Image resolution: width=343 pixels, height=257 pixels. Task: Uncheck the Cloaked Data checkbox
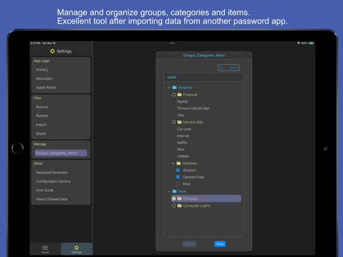point(178,177)
